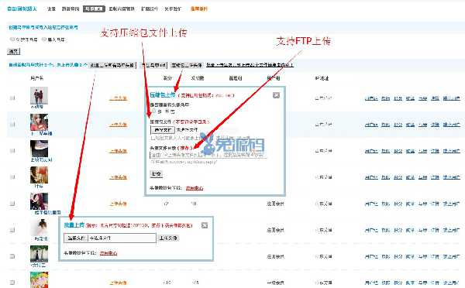Open the highlighted dark tab in top navigation
Image resolution: width=465 pixels, height=288 pixels.
coord(94,9)
